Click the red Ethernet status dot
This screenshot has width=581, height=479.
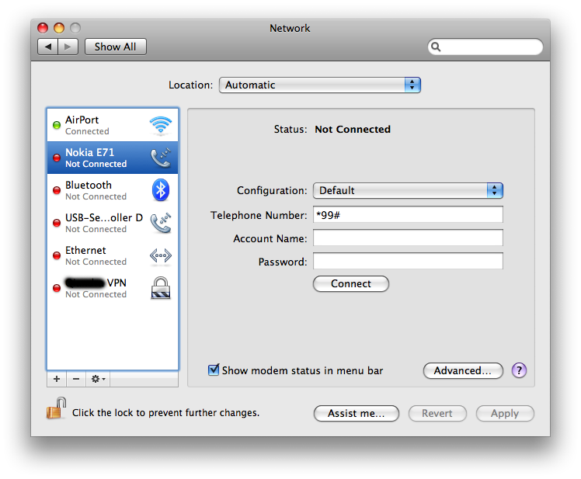pyautogui.click(x=57, y=255)
